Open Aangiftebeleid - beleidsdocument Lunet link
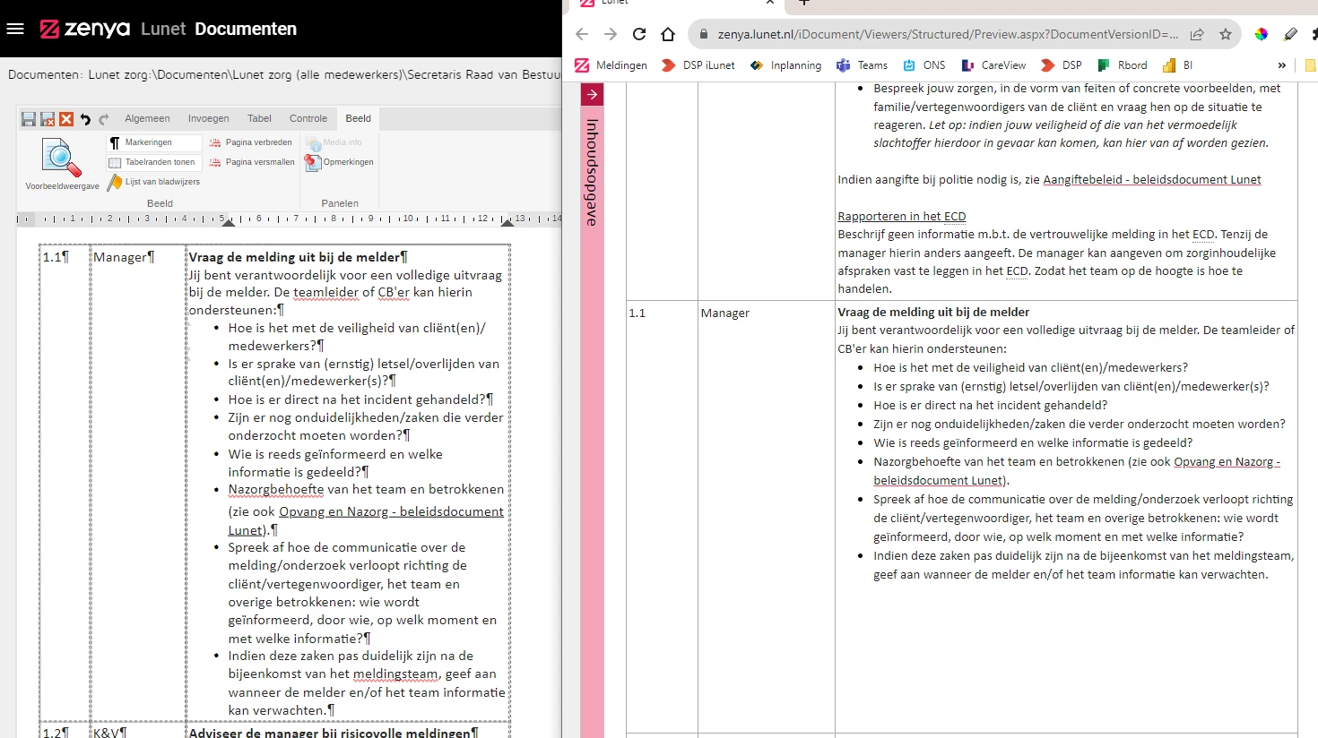 (x=1151, y=179)
